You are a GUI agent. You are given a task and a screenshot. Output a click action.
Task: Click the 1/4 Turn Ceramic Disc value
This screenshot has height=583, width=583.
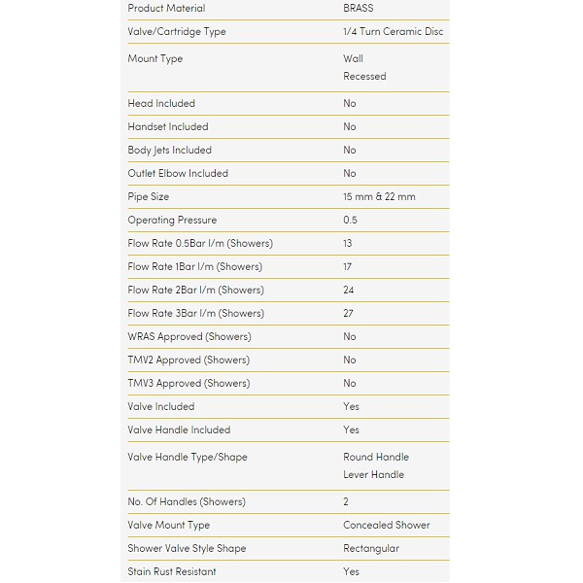pos(393,31)
